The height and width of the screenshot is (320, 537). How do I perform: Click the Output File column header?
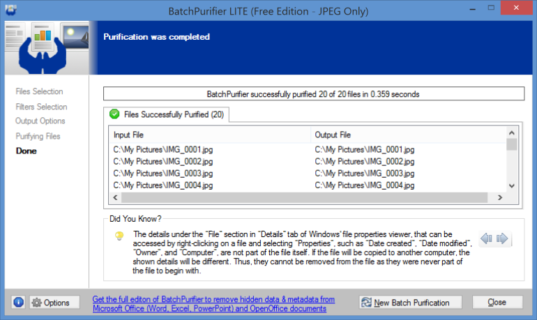408,135
